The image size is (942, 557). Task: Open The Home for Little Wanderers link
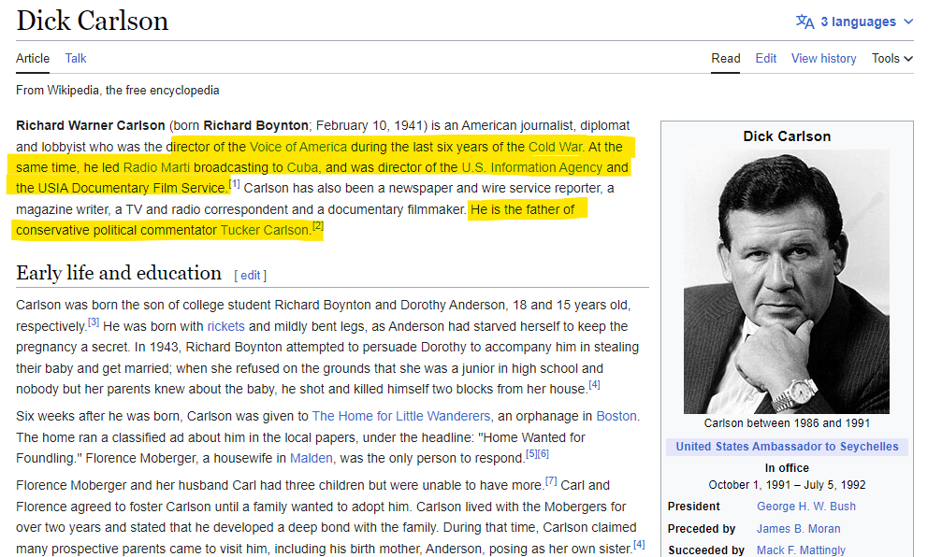[401, 416]
